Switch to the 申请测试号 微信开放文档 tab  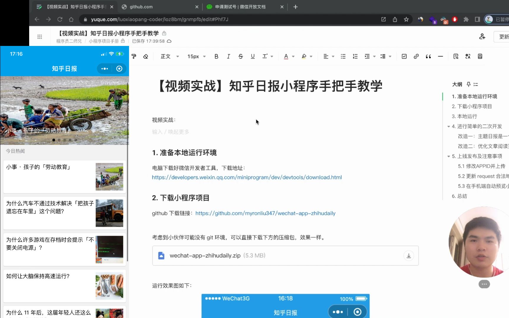pyautogui.click(x=245, y=7)
